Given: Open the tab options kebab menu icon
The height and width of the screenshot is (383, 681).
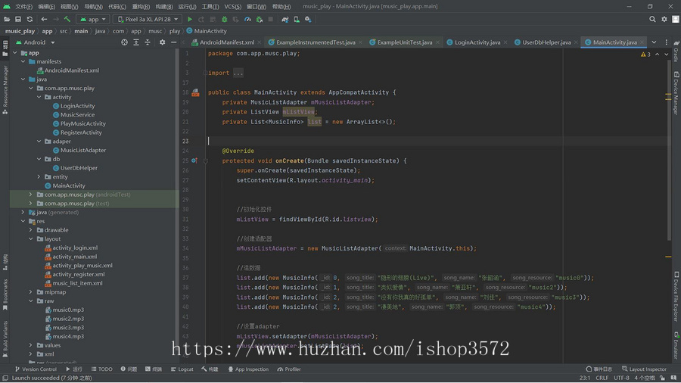Looking at the screenshot, I should (x=666, y=42).
